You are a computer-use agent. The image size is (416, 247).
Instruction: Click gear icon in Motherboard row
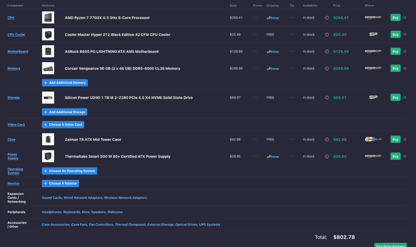[x=327, y=52]
